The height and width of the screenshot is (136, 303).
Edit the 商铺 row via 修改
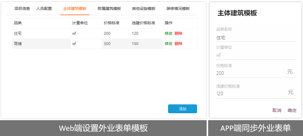[169, 44]
